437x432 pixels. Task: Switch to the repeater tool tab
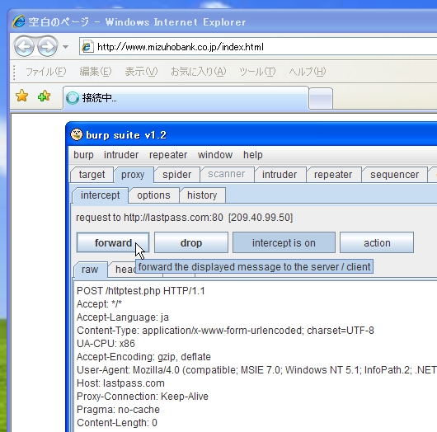point(333,175)
